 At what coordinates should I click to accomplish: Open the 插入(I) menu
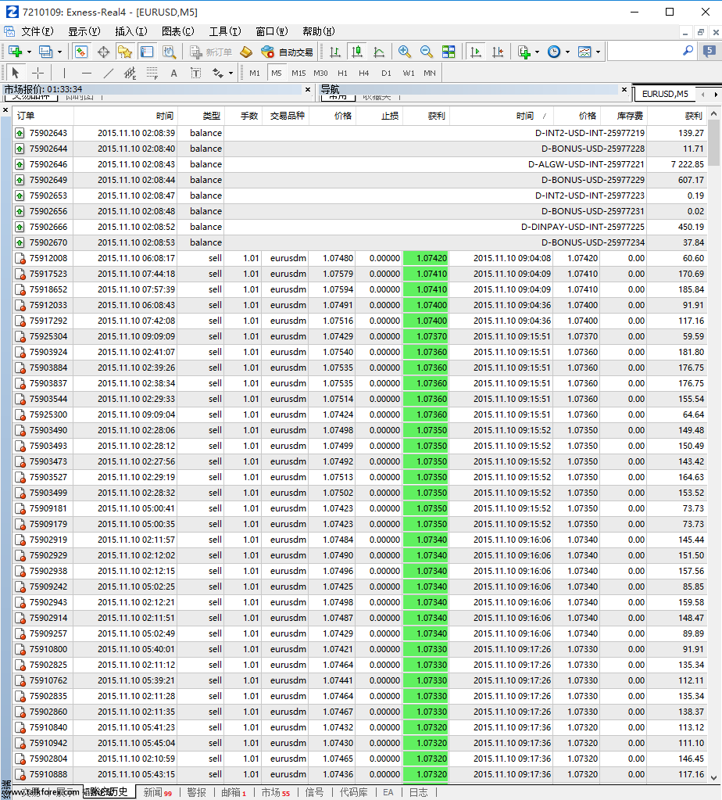(131, 31)
